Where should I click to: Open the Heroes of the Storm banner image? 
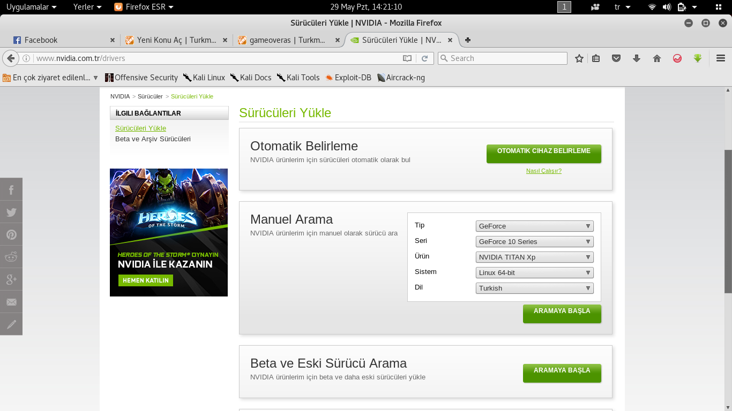click(x=169, y=232)
